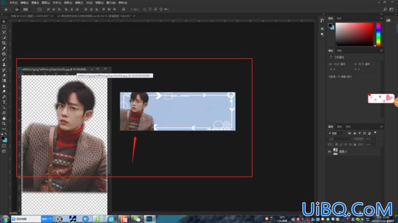Select the Move tool in the toolbox
398x223 pixels.
pos(4,22)
